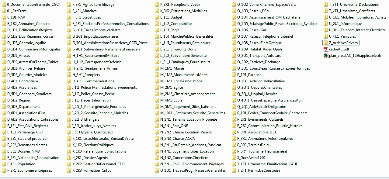This screenshot has height=179, width=389.
Task: Click K_1K1_ListesElectorales_BureauDeVote folder name
Action: [x=103, y=139]
